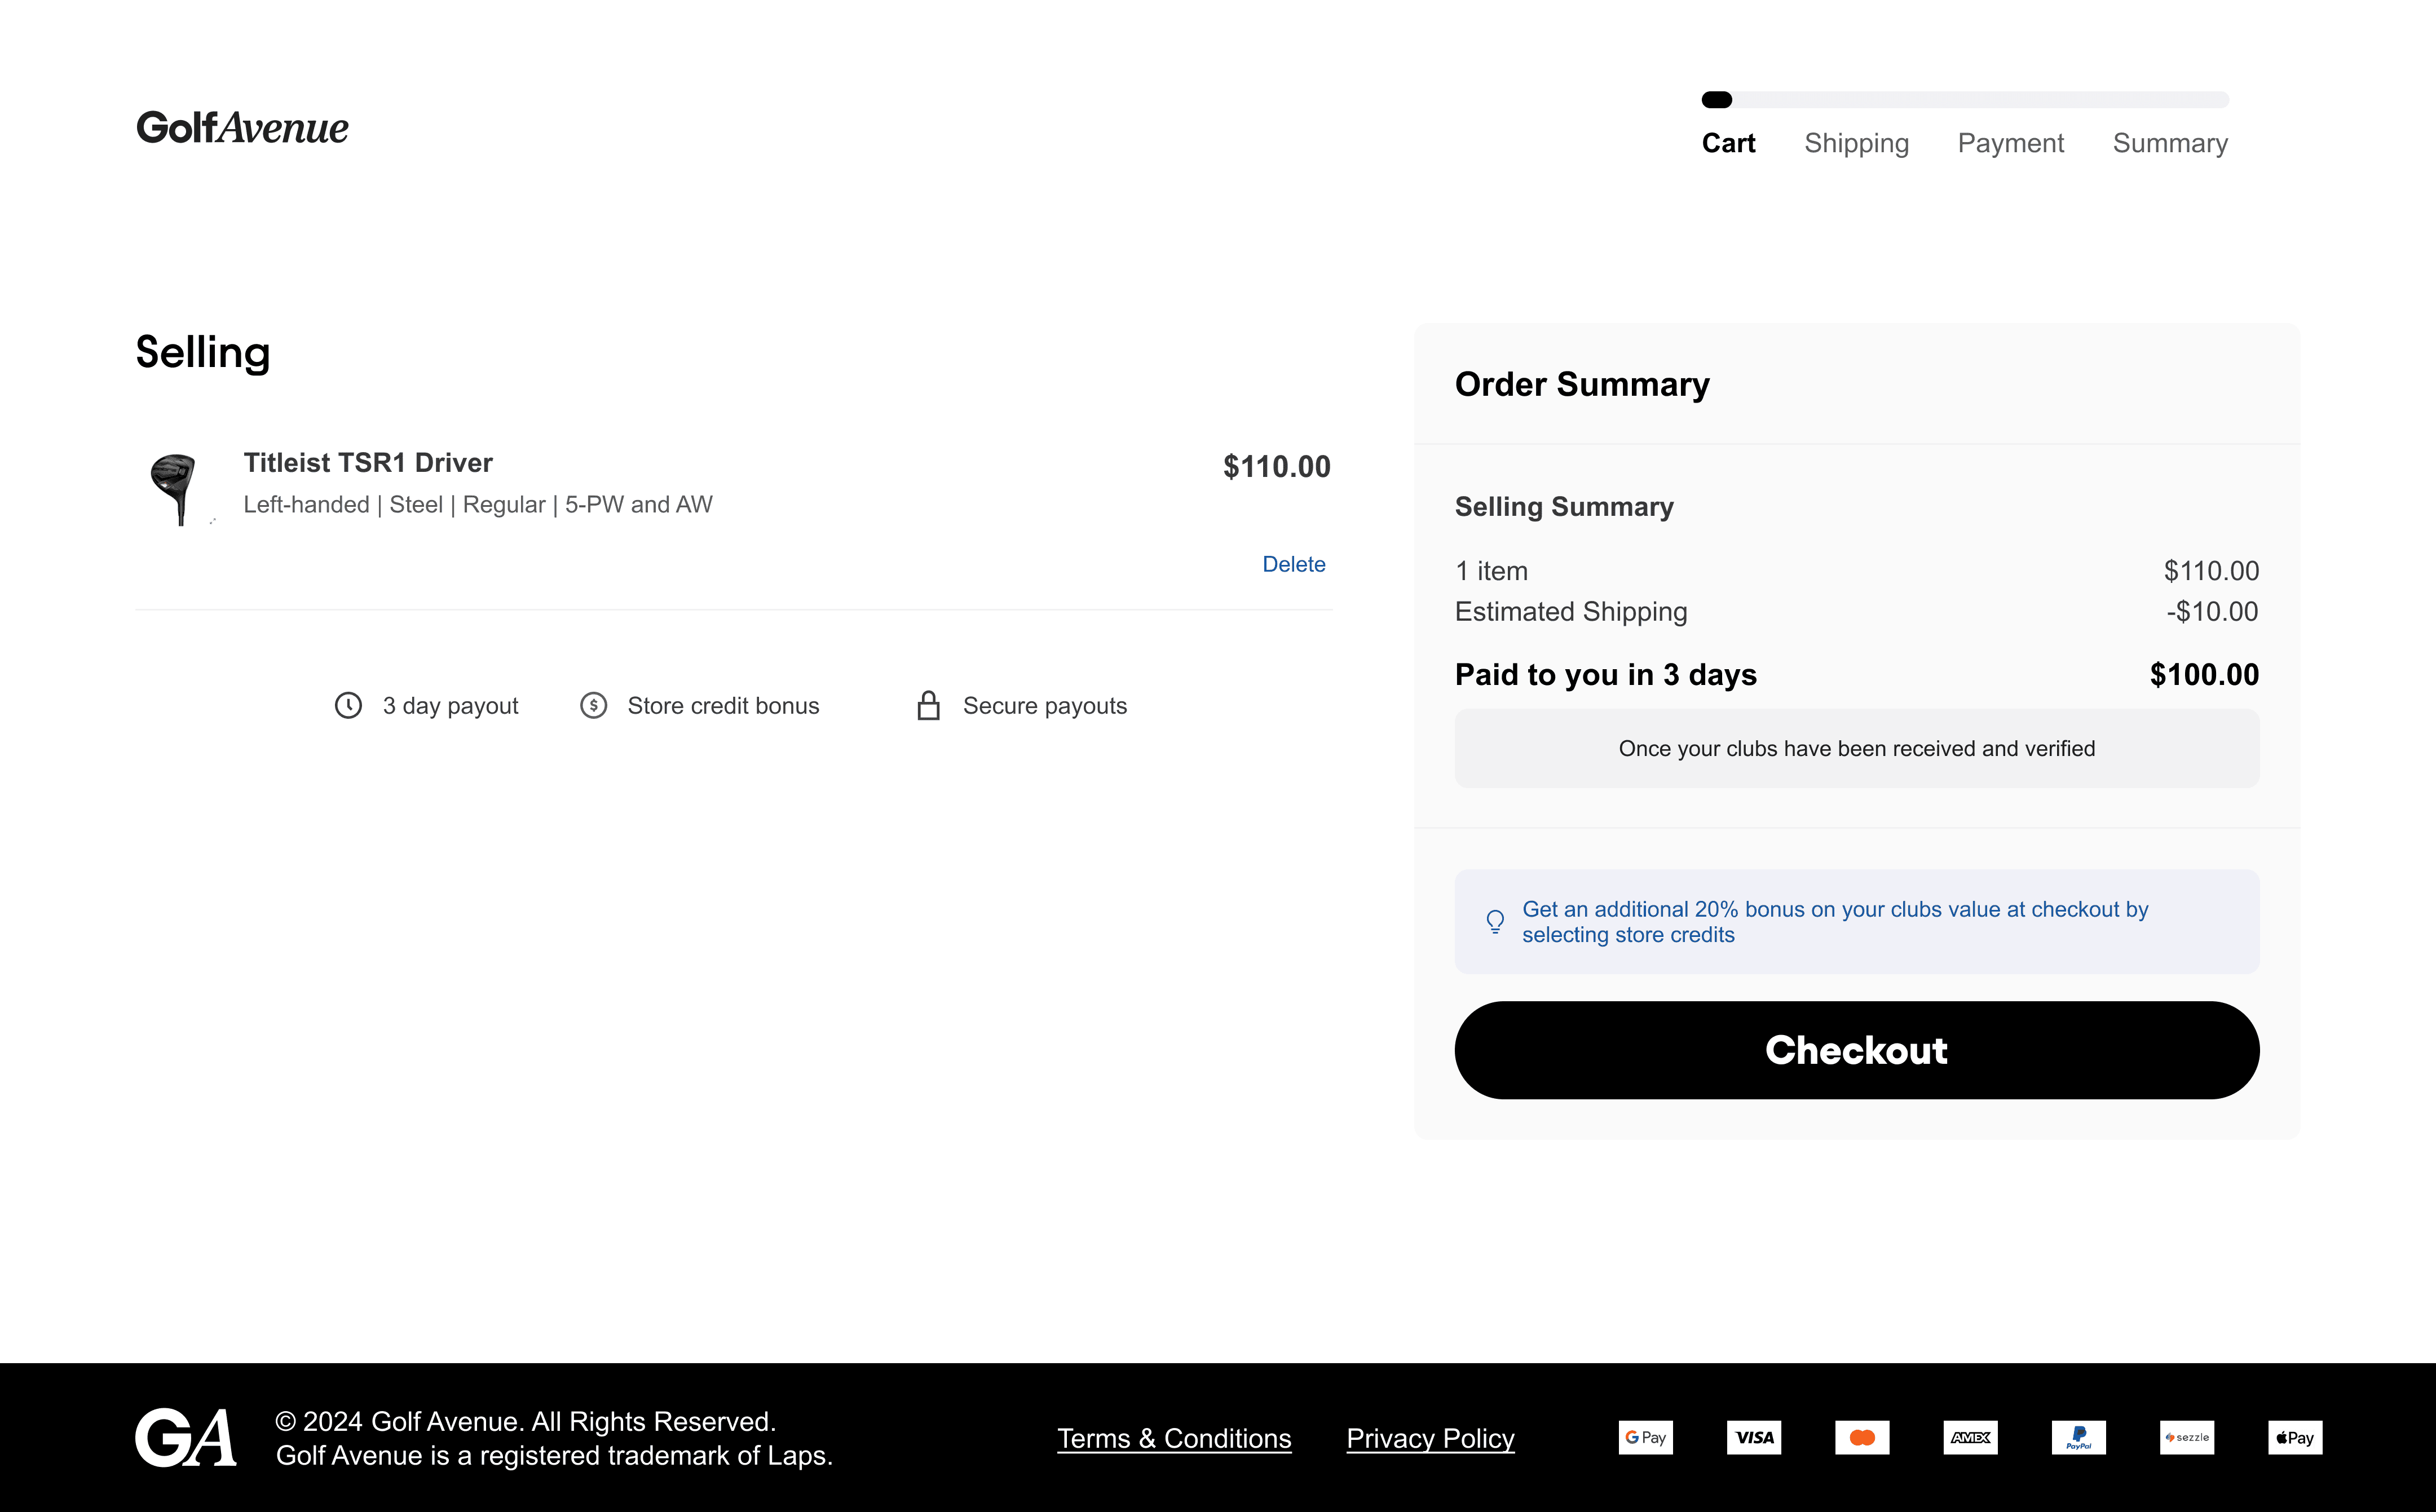Click the clock icon beside 3 day payout
The width and height of the screenshot is (2436, 1512).
click(x=348, y=706)
